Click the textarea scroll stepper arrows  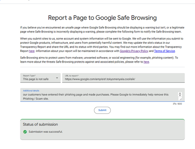180,94
